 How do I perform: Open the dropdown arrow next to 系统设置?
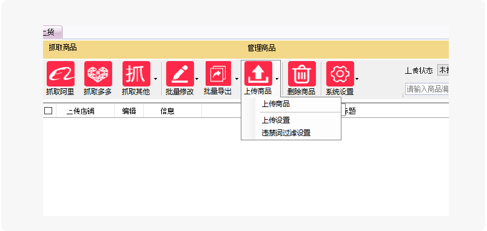[x=357, y=79]
